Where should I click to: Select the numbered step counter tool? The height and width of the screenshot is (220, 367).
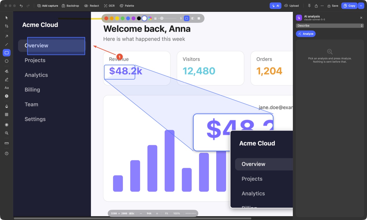7,96
